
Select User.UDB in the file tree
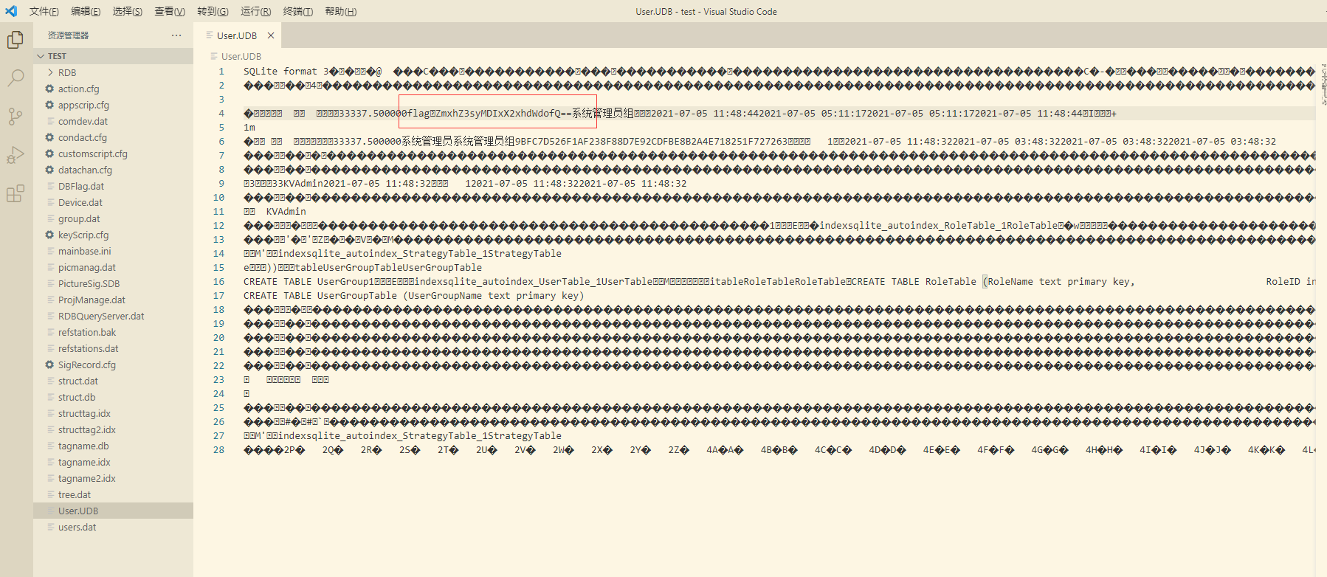pos(113,511)
